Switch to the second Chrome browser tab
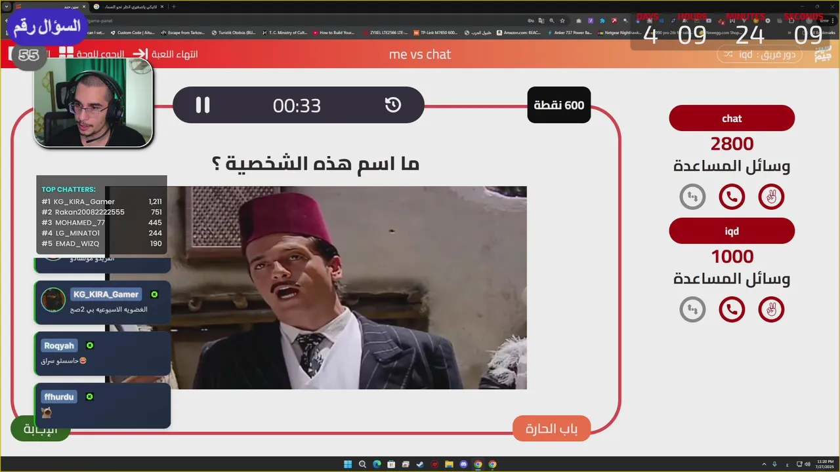 point(127,7)
